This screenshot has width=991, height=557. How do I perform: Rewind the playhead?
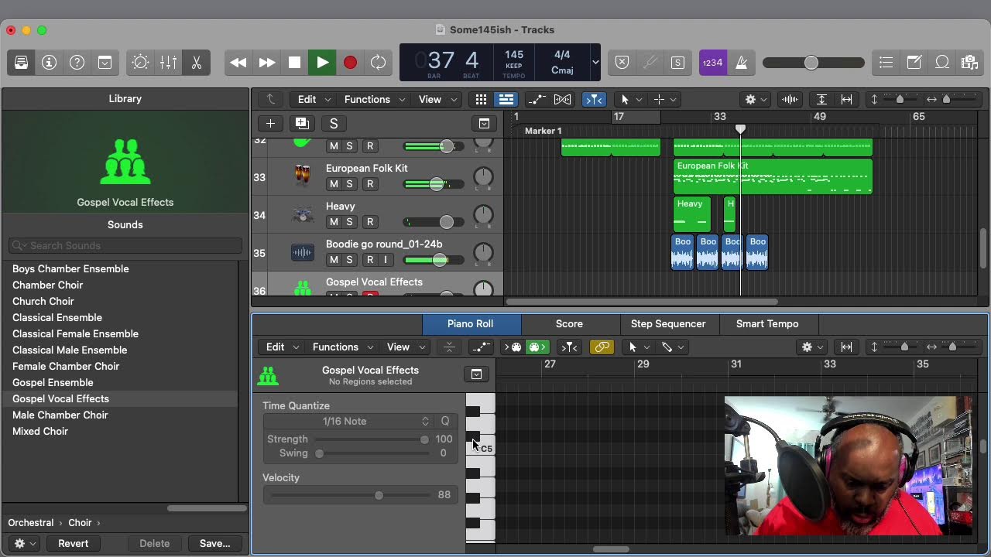238,63
